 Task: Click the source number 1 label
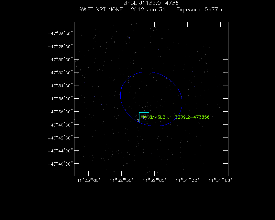click(x=138, y=120)
